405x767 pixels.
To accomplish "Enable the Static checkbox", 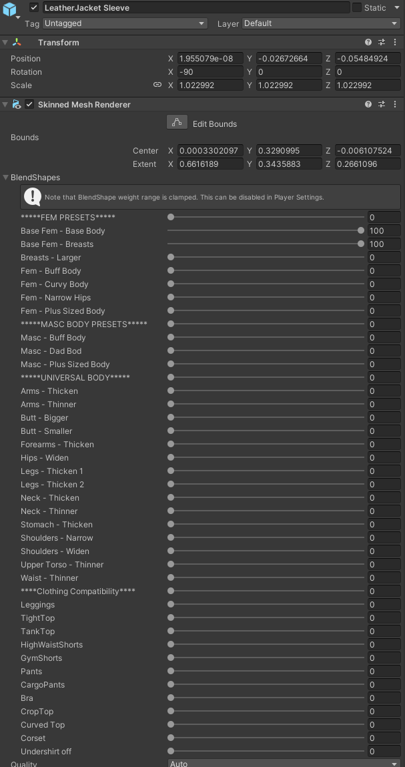I will [x=357, y=7].
